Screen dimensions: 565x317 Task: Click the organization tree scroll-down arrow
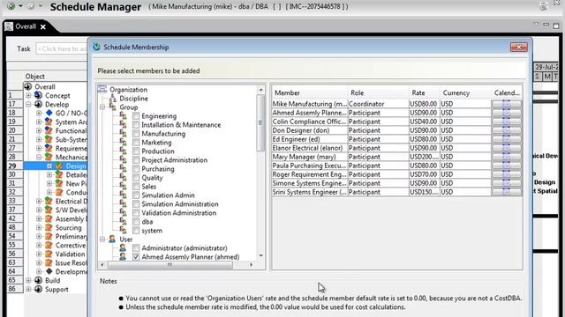pos(260,255)
